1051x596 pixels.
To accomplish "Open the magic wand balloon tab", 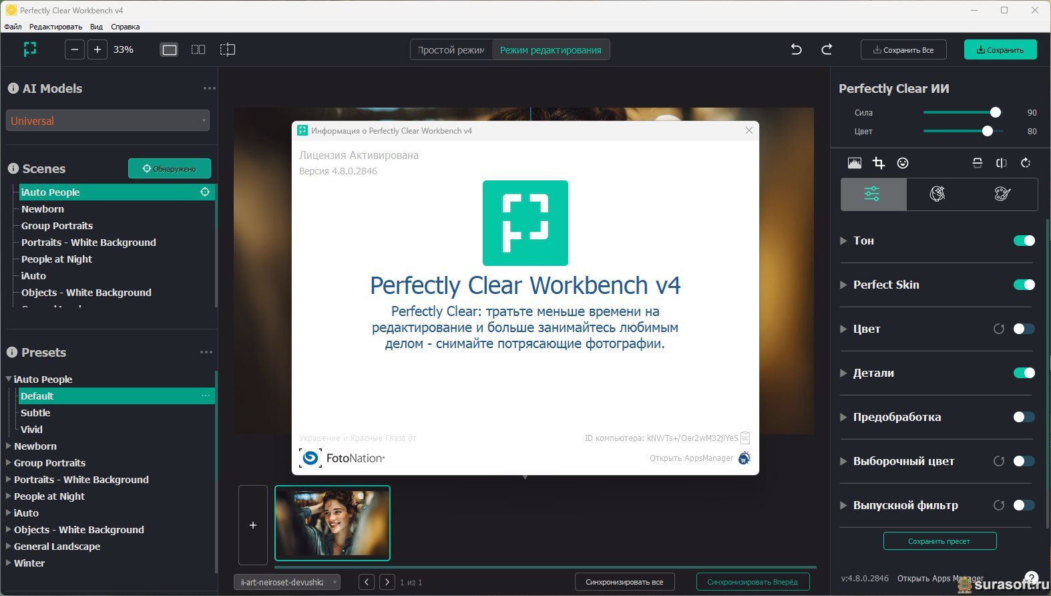I will coord(937,194).
